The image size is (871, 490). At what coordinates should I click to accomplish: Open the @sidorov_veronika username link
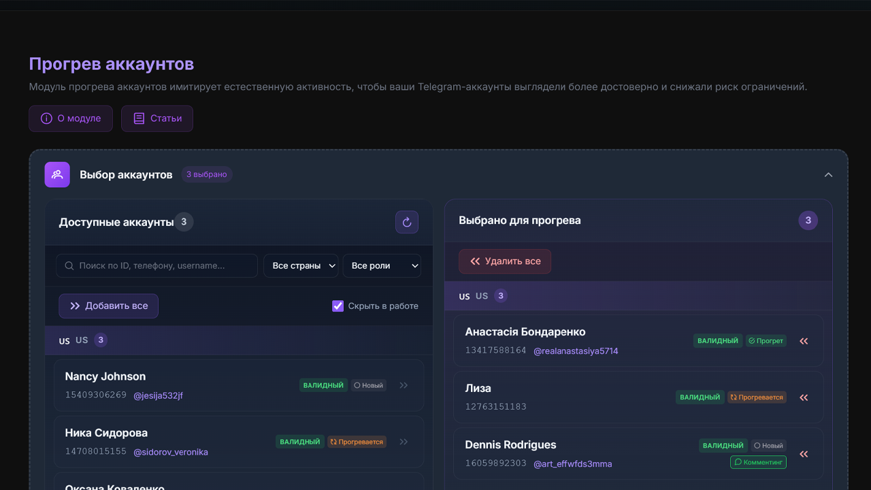171,452
